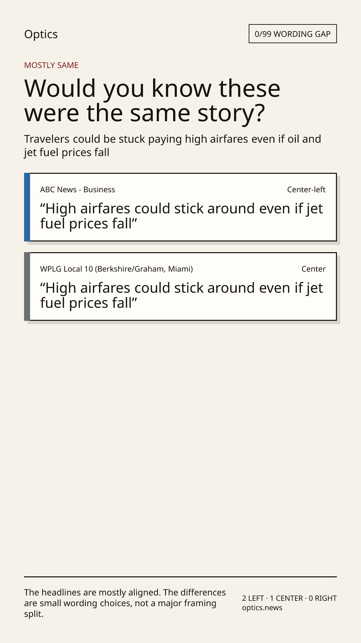Click the blue bias color bar
This screenshot has width=361, height=643.
point(27,207)
